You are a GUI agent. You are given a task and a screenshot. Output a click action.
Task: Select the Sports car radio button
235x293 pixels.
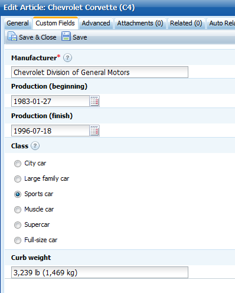tap(18, 194)
